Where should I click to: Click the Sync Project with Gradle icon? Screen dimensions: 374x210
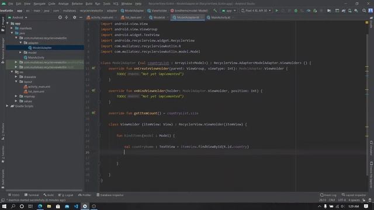pos(344,10)
